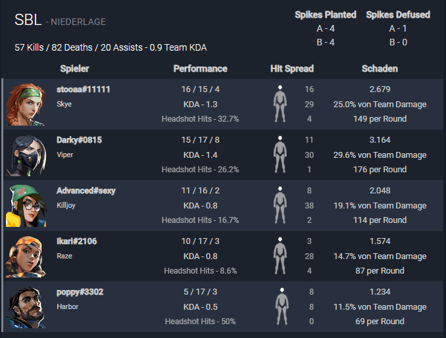Click the Spieler column header
Screen dimensions: 446x338
(75, 68)
